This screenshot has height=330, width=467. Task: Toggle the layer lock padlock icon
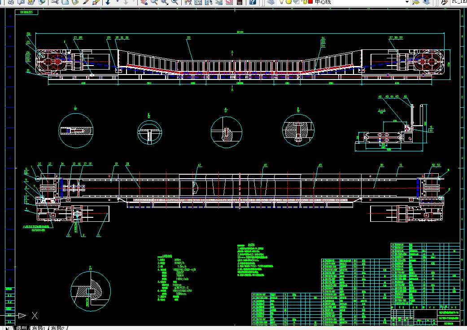point(305,2)
